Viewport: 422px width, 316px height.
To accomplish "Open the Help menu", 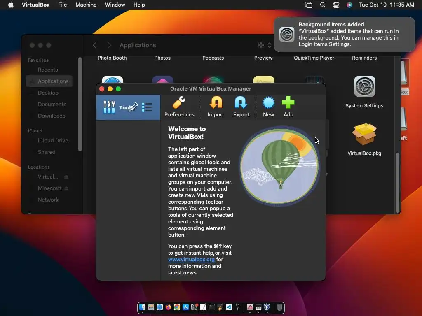I will pos(139,5).
